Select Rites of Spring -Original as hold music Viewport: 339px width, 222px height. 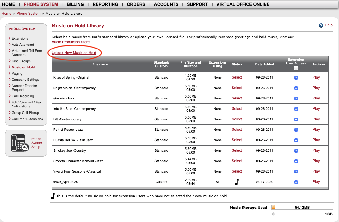237,77
